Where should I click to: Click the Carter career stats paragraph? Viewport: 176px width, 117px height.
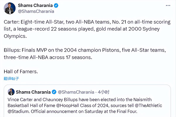pos(87,29)
